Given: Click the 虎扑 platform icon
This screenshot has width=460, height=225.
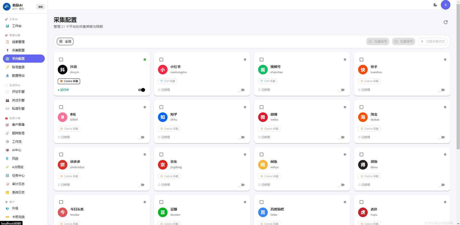Looking at the screenshot, I should coord(363,212).
